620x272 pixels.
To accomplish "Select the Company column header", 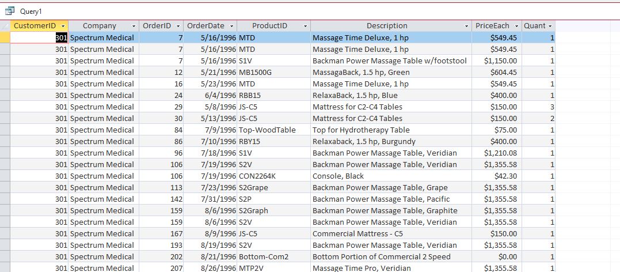I will [99, 26].
